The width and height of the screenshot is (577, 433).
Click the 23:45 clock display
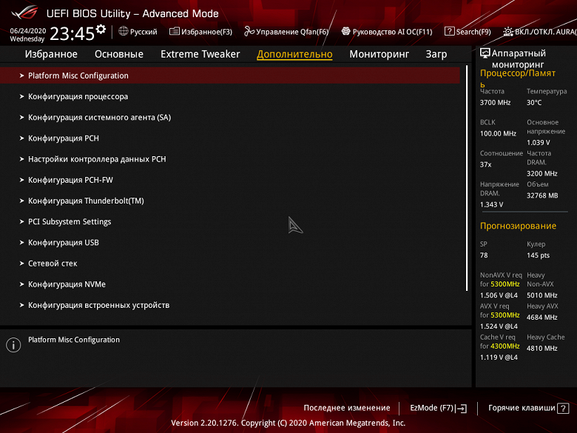coord(72,33)
